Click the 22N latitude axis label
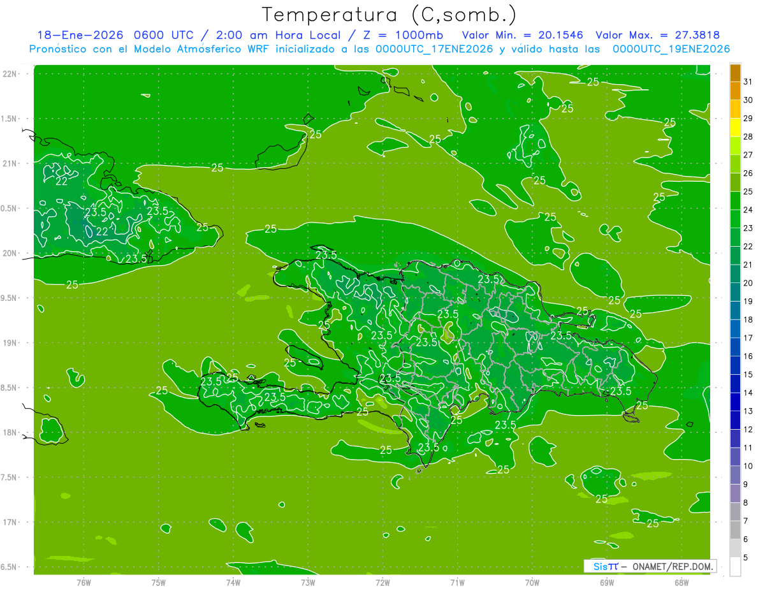This screenshot has width=765, height=591. click(x=10, y=74)
